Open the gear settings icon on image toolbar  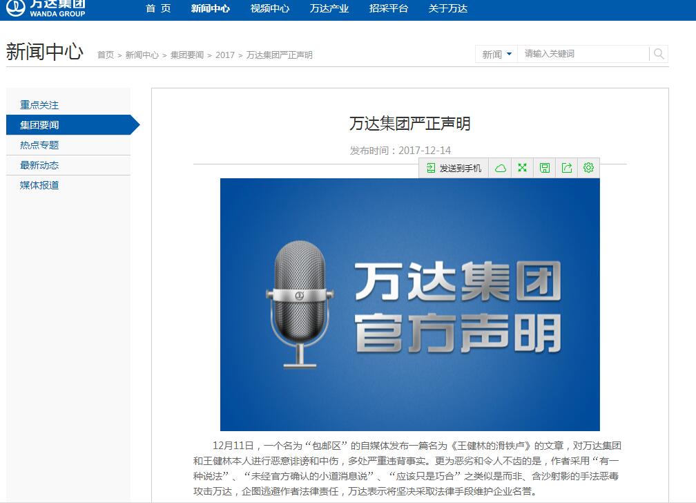[x=588, y=167]
